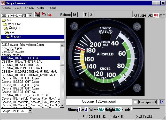
Task: Click the file list scroll up arrow
Action: coord(62,45)
